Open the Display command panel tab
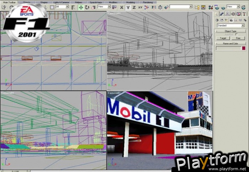 [239, 14]
